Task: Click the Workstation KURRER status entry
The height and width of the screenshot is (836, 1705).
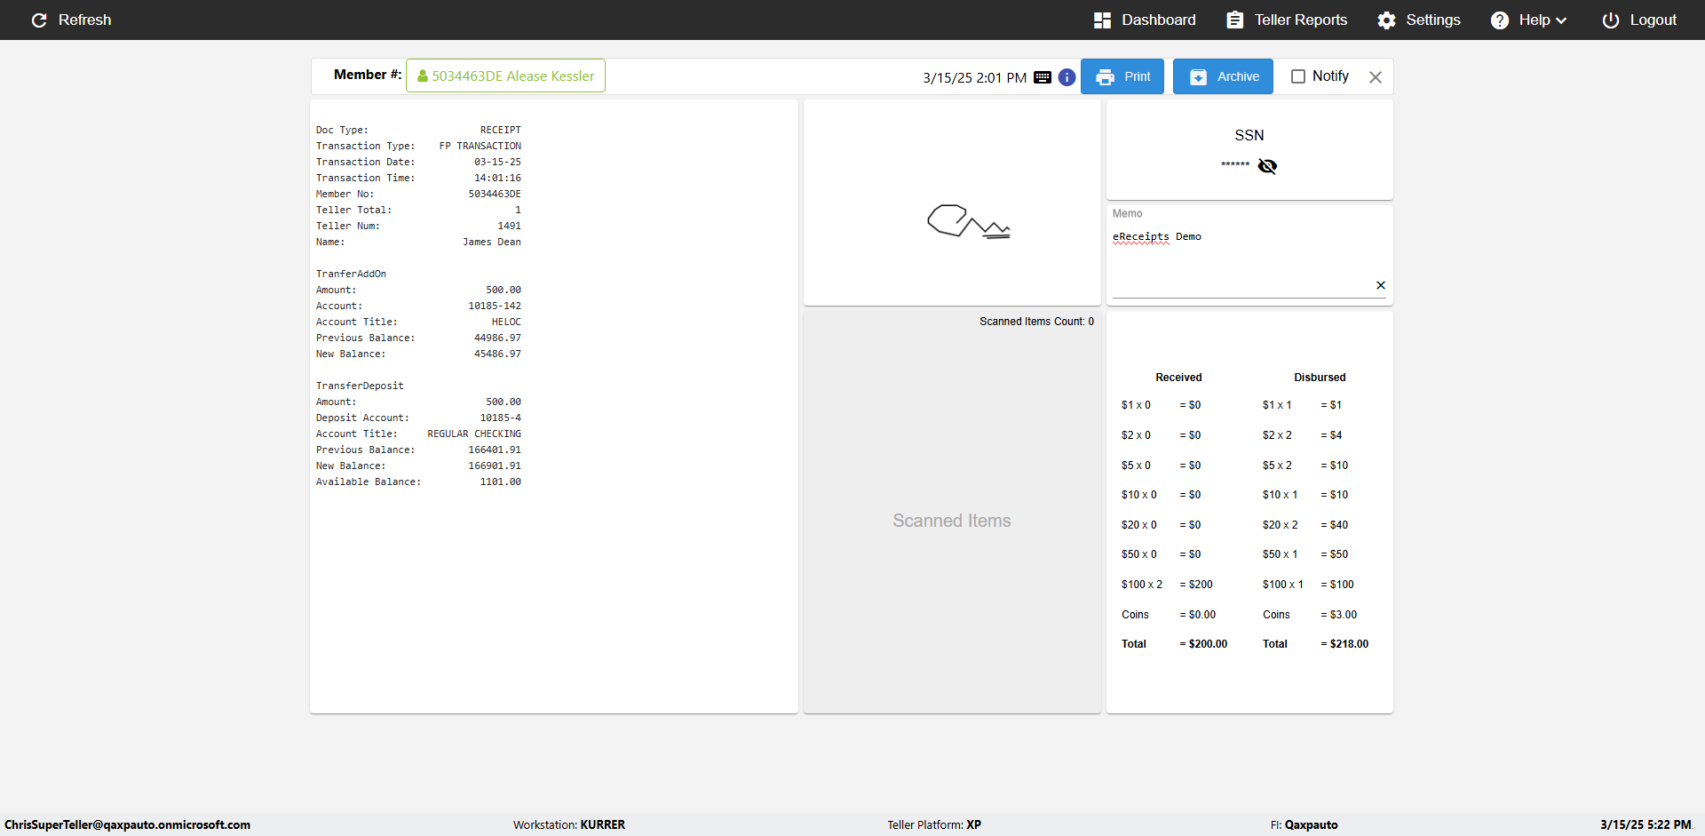Action: point(569,824)
